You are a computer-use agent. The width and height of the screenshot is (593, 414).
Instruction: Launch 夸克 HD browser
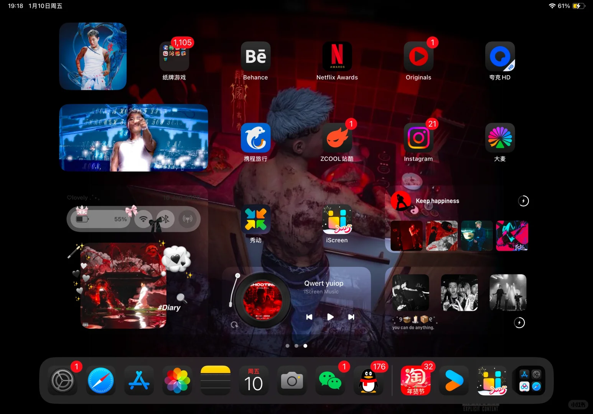500,56
